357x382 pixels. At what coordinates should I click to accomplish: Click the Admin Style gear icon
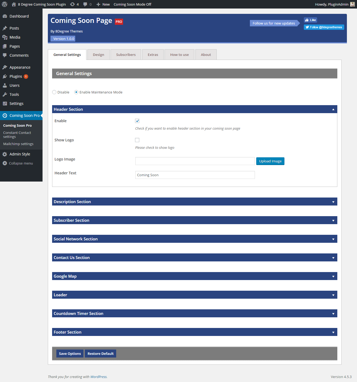(x=5, y=154)
